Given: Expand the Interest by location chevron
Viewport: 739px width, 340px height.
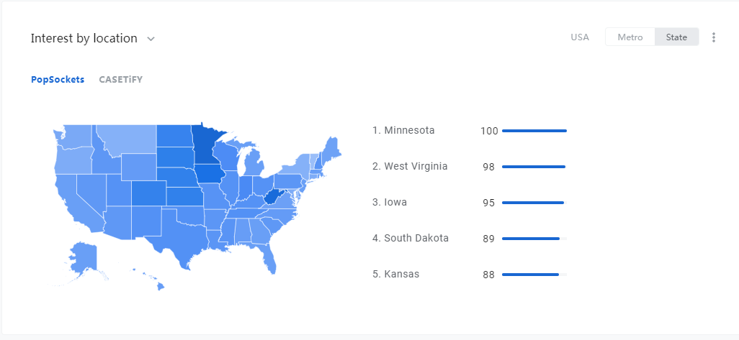Looking at the screenshot, I should click(151, 39).
